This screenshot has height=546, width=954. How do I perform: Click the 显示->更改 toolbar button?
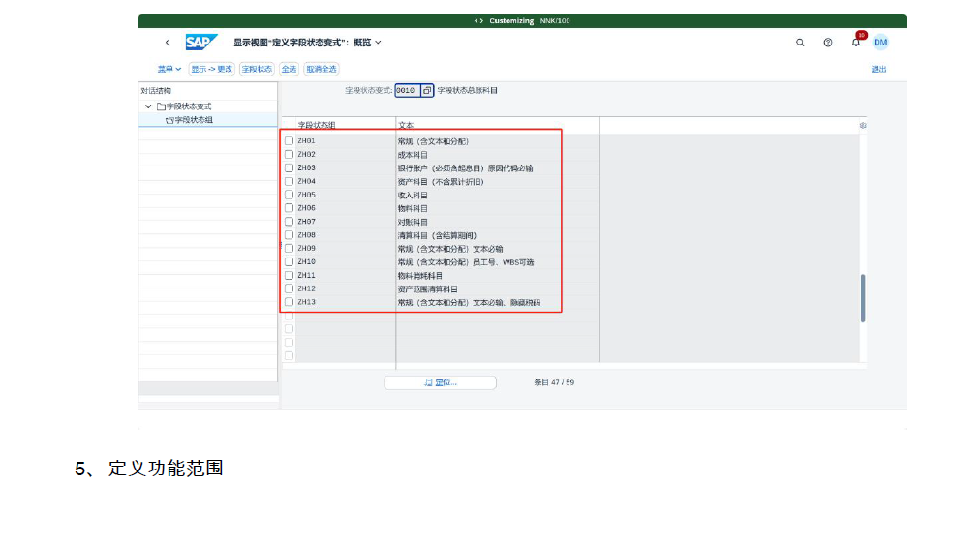coord(211,69)
